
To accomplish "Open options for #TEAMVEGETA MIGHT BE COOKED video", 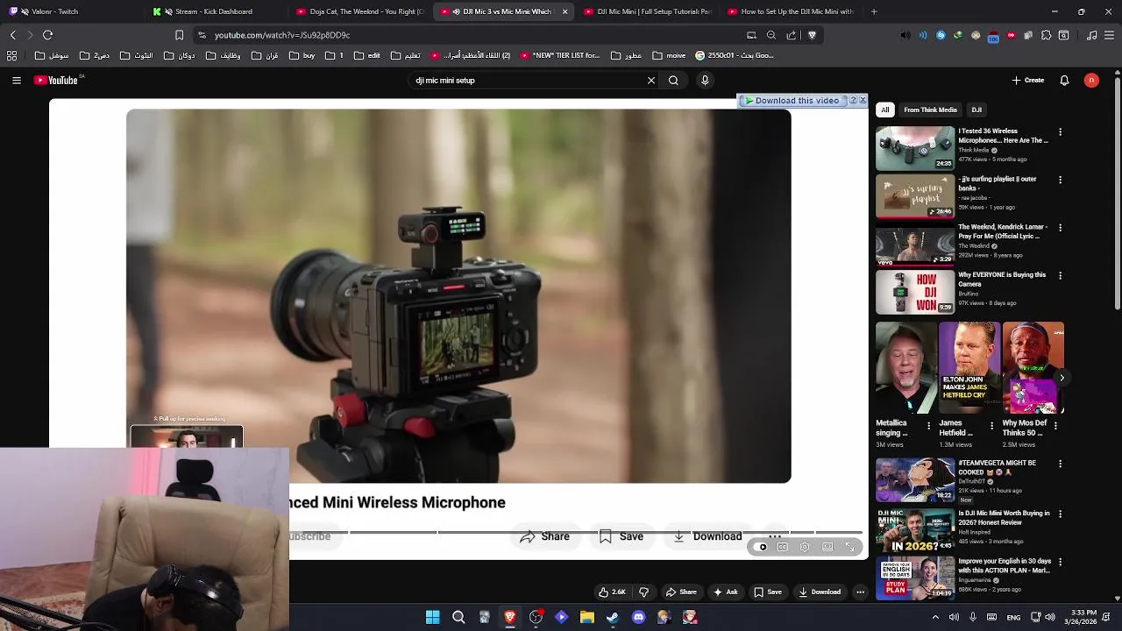I will point(1061,464).
